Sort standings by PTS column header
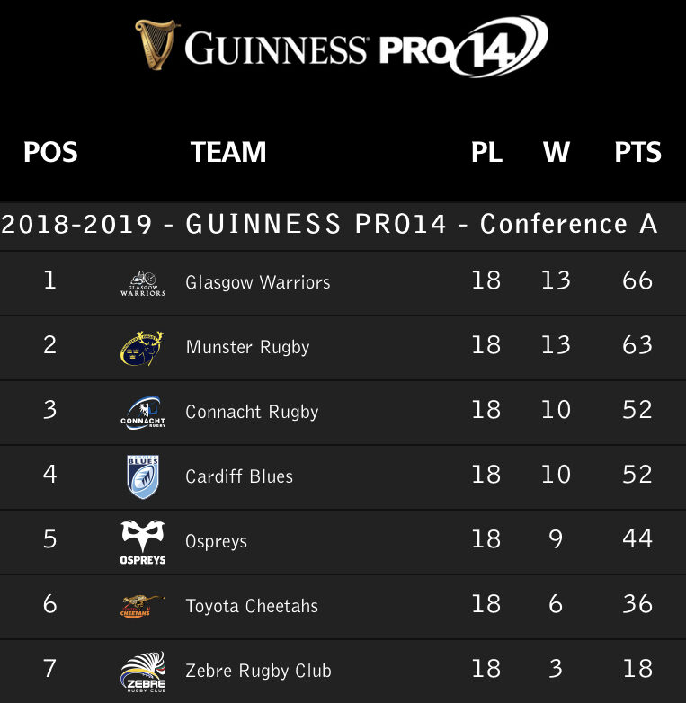 pyautogui.click(x=637, y=152)
